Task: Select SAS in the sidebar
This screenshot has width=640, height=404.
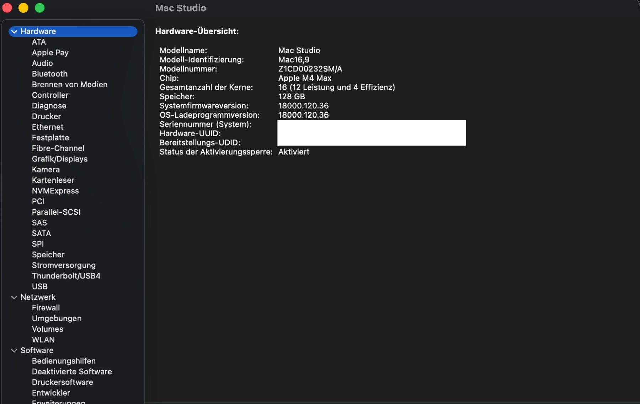Action: tap(39, 223)
